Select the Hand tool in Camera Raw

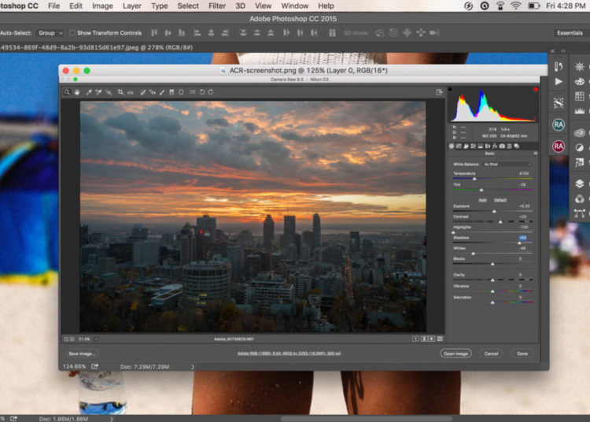point(77,92)
